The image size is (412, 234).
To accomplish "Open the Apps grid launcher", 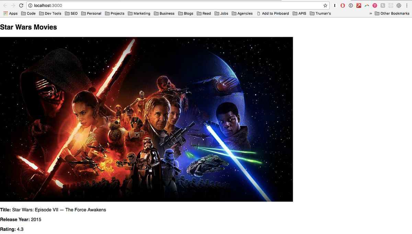I will 6,13.
